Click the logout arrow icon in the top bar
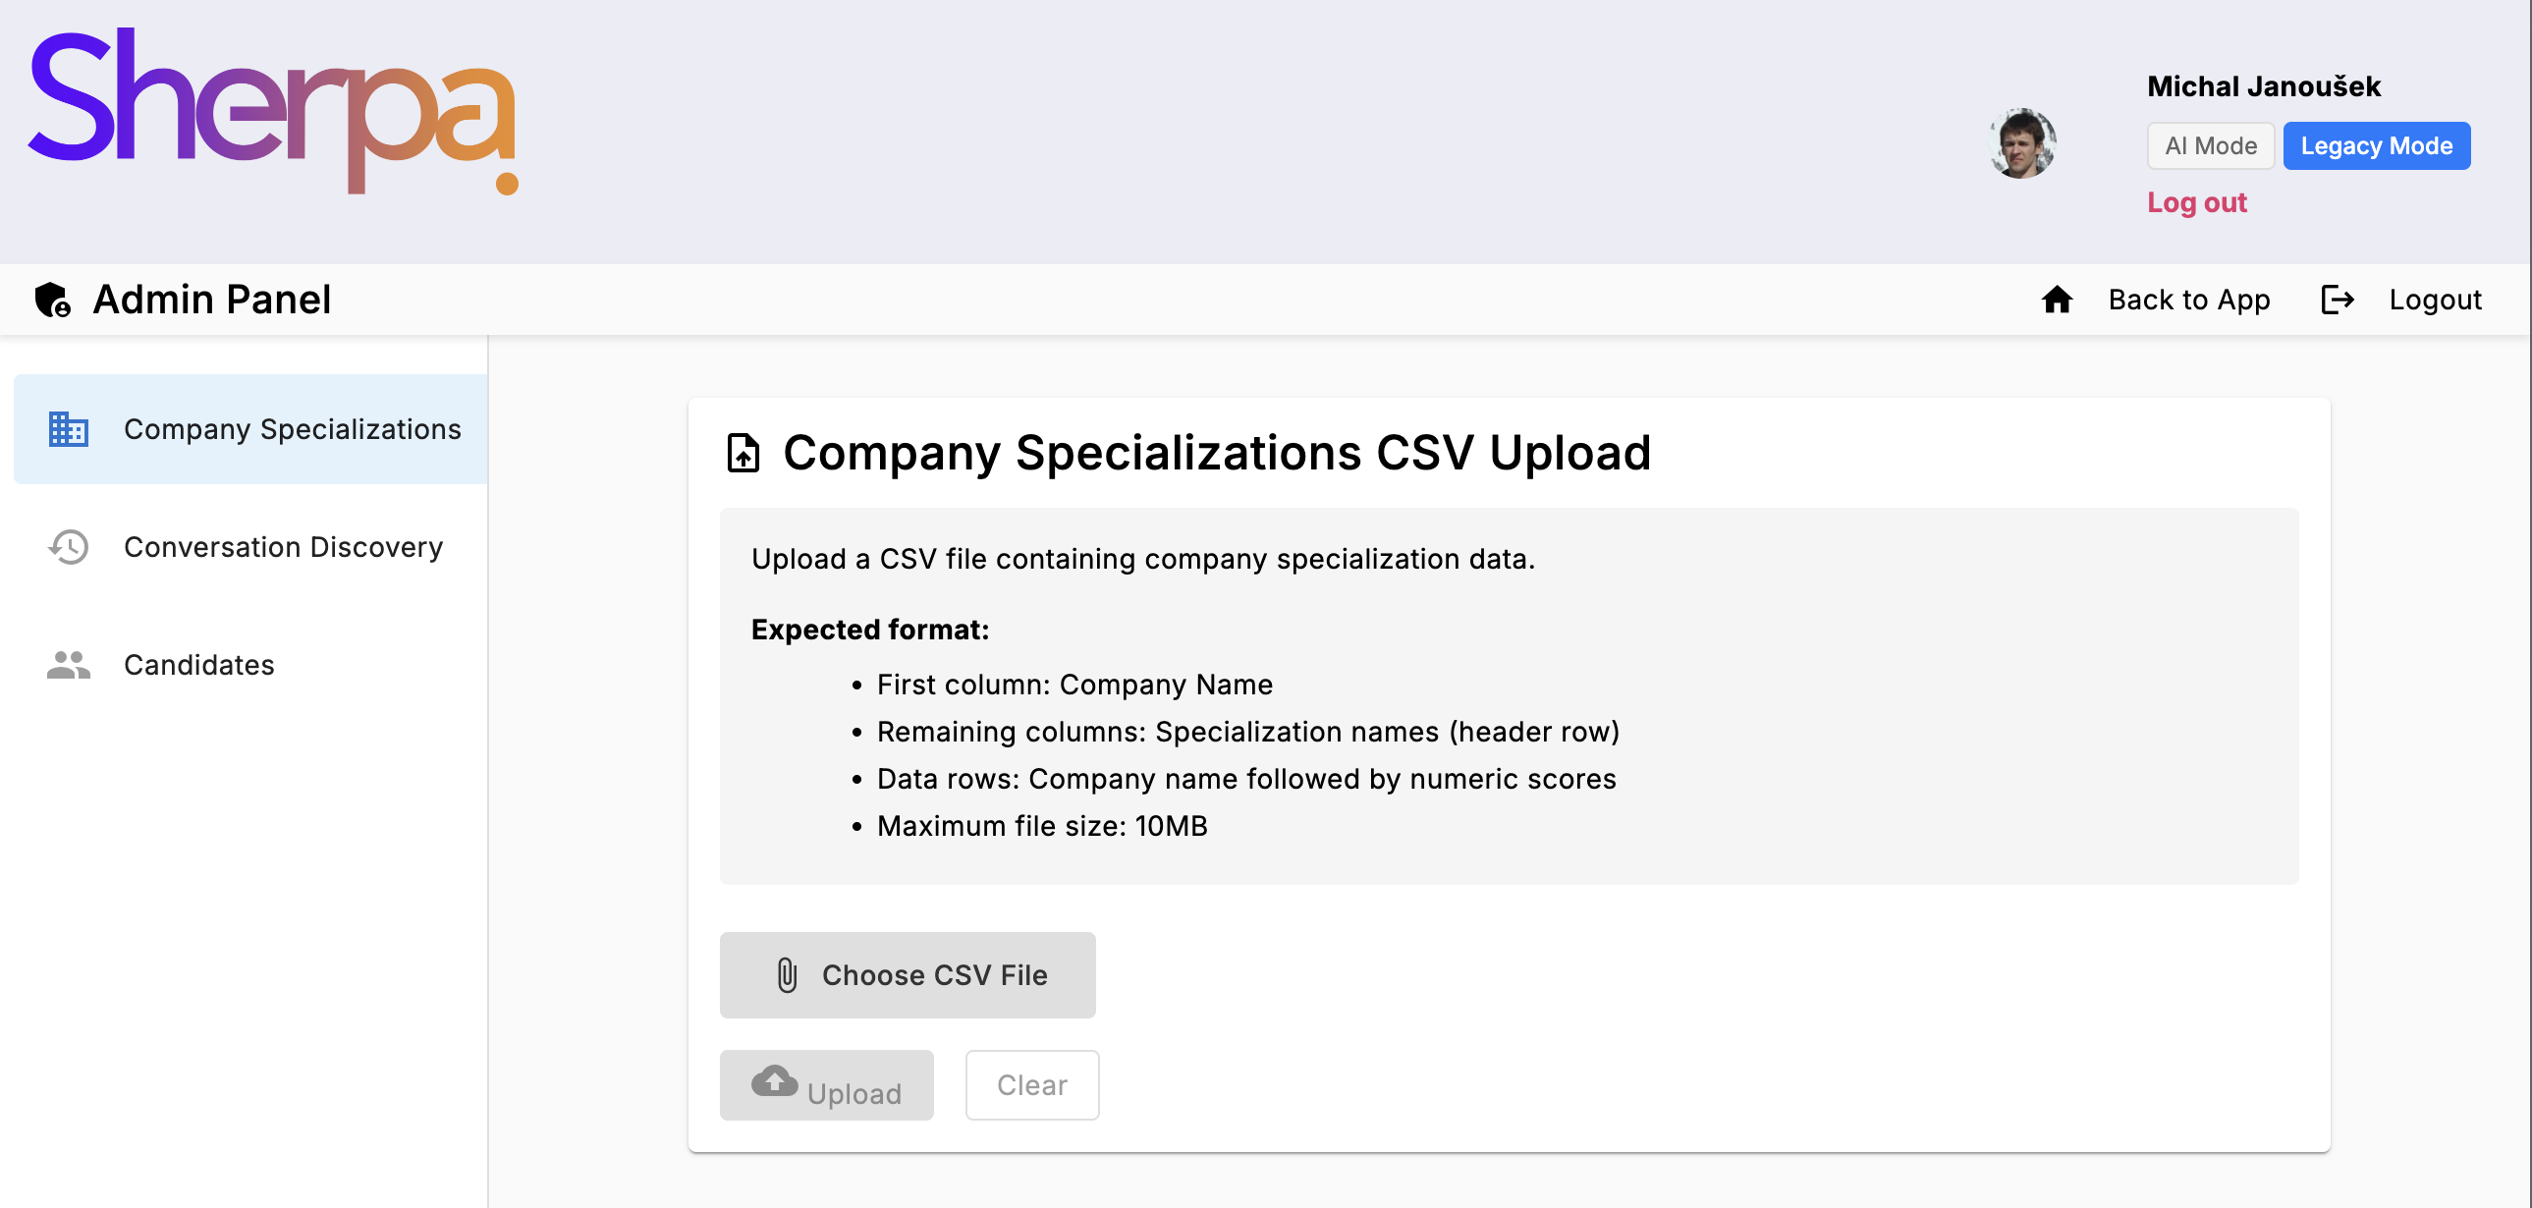This screenshot has height=1208, width=2532. pyautogui.click(x=2338, y=299)
